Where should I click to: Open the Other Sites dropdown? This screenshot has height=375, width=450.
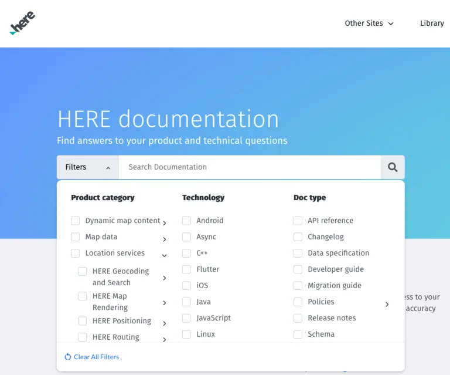tap(369, 23)
